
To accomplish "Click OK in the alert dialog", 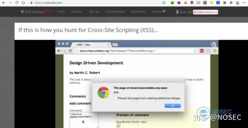I will tap(173, 106).
